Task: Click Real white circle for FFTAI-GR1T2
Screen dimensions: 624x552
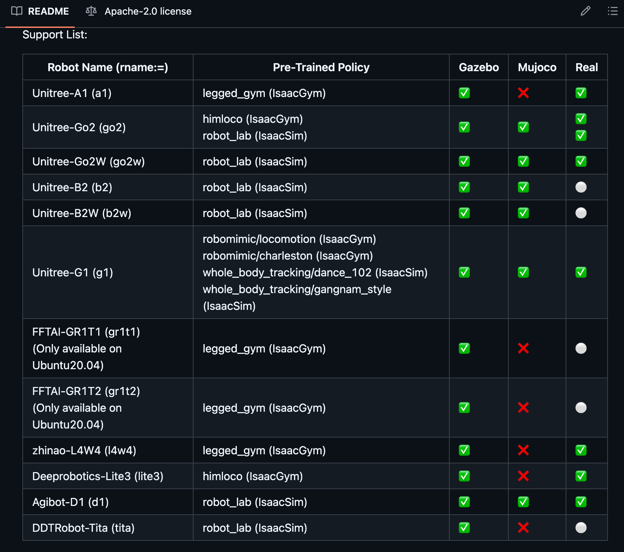Action: point(581,408)
